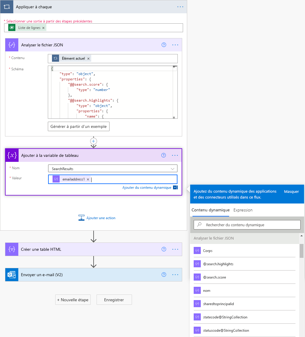Expand the SearchResults name dropdown
Image resolution: width=305 pixels, height=337 pixels.
pyautogui.click(x=172, y=169)
